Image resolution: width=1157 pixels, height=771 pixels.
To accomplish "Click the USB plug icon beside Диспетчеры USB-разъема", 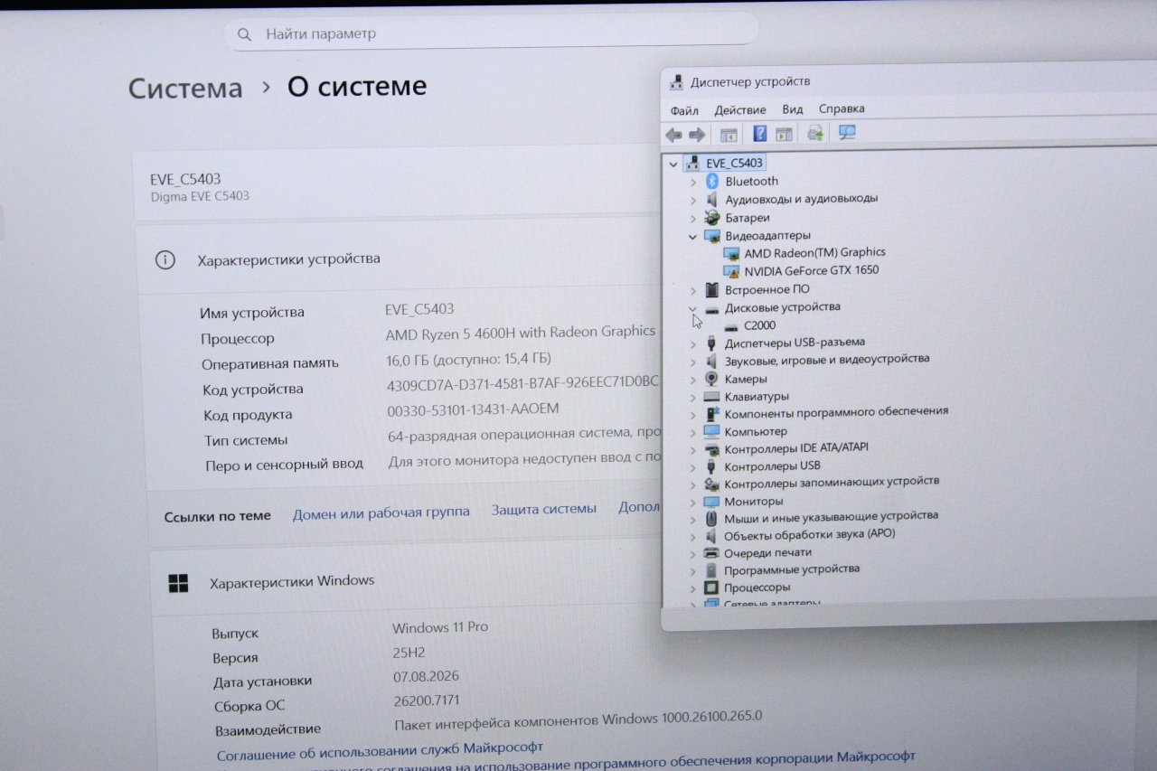I will point(711,343).
